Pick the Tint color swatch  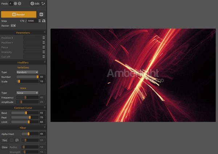click(x=12, y=140)
